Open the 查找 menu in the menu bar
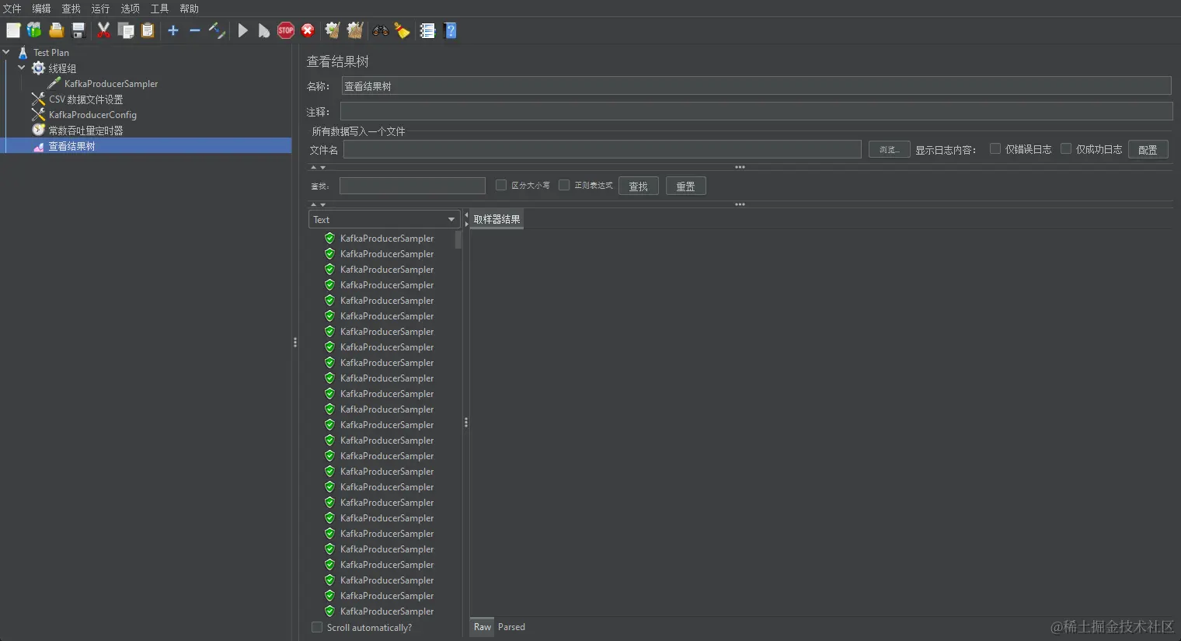The height and width of the screenshot is (641, 1181). click(x=71, y=9)
